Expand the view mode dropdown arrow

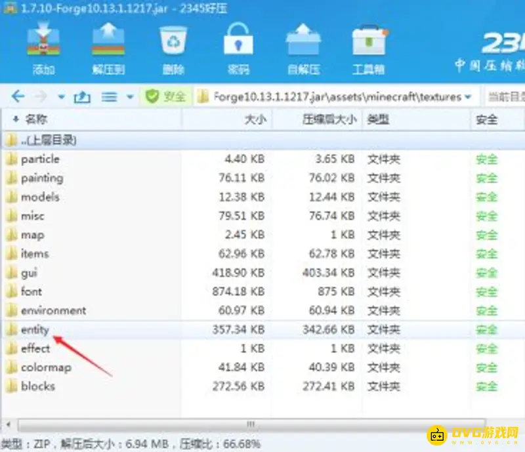tap(130, 97)
